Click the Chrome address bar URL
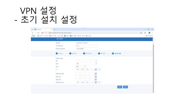 click(60, 33)
